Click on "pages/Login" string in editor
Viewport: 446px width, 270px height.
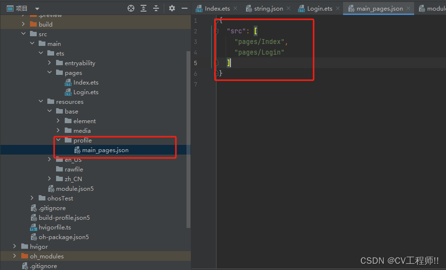pos(259,52)
